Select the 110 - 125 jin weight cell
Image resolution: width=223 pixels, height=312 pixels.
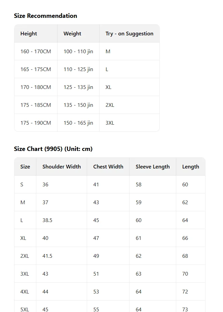[78, 69]
